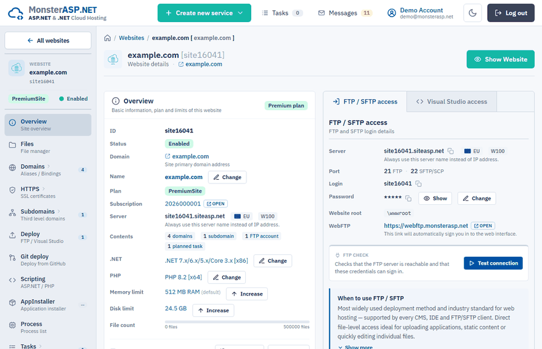Screen dimensions: 542x349
Task: Click the AppInstaller box icon
Action: click(x=12, y=302)
